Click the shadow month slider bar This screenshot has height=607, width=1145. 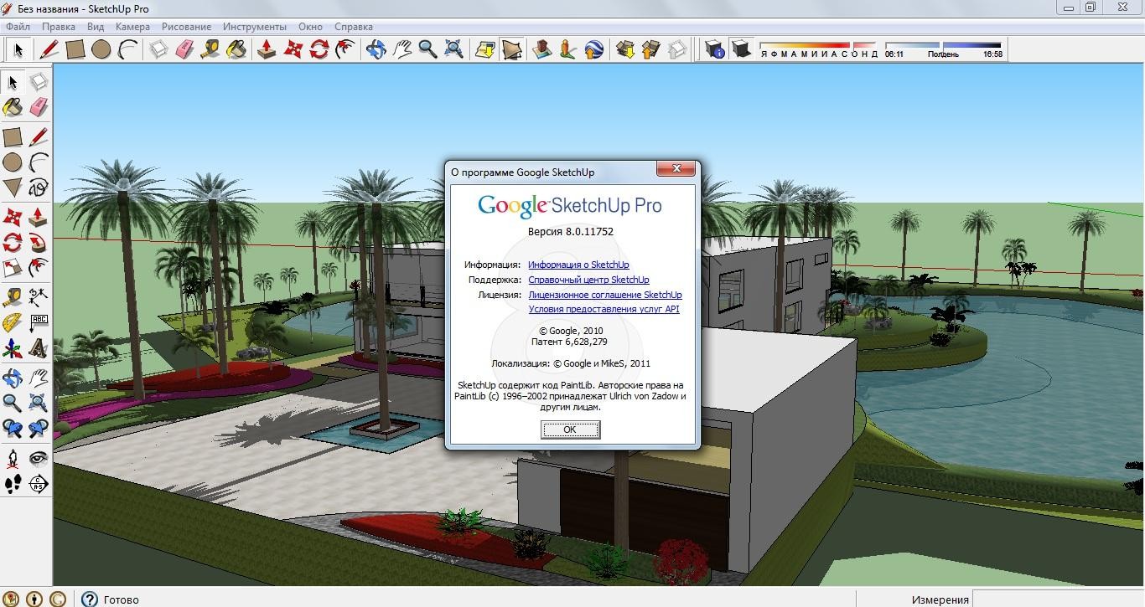coord(817,45)
